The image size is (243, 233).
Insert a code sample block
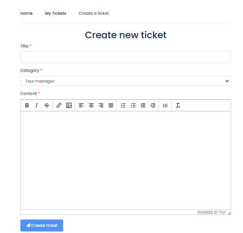click(165, 105)
